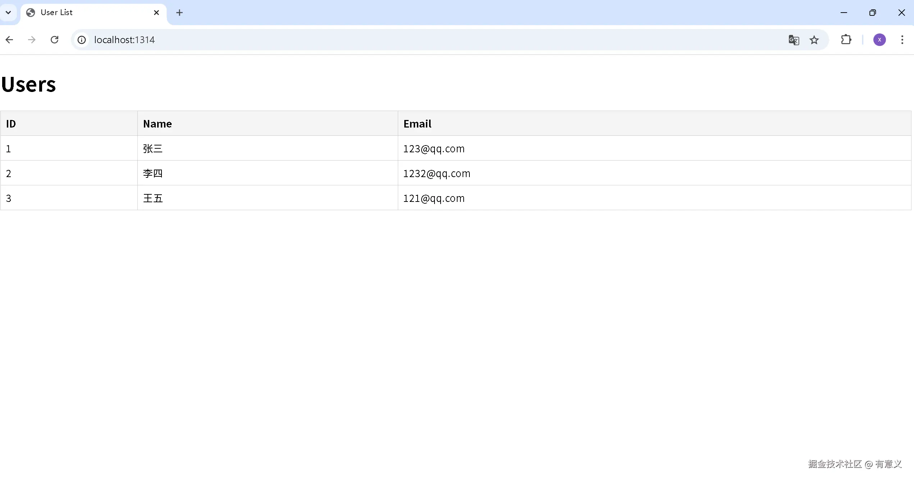Click the 123@qq.com email cell
Screen dimensions: 914x481
[x=434, y=149]
